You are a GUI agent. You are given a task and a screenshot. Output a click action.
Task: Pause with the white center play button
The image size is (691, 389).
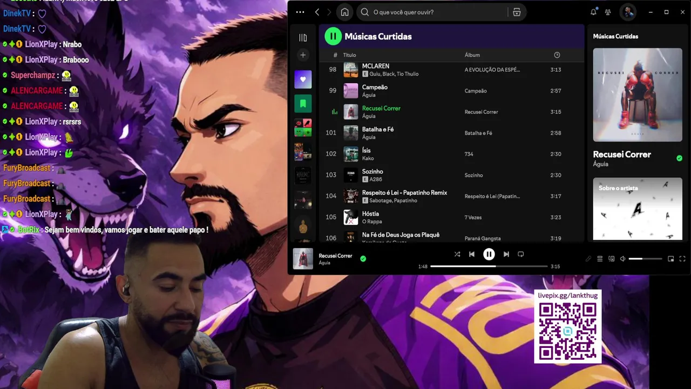489,254
